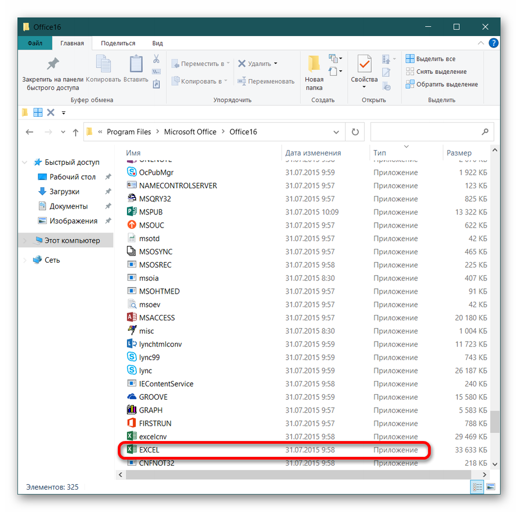Click the search input field
This screenshot has width=518, height=512.
click(x=425, y=132)
